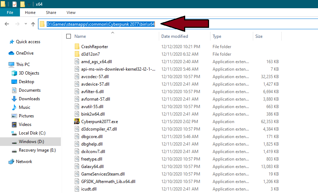Select the file name dbgcore.dll
The height and width of the screenshot is (193, 318).
92,137
